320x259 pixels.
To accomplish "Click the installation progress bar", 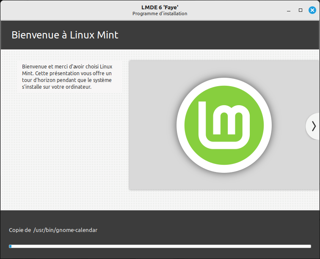I will [160, 246].
